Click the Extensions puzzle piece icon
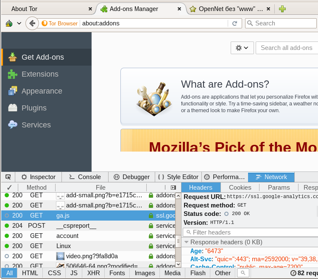 point(13,74)
